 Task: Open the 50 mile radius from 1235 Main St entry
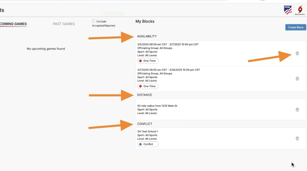tap(157, 106)
